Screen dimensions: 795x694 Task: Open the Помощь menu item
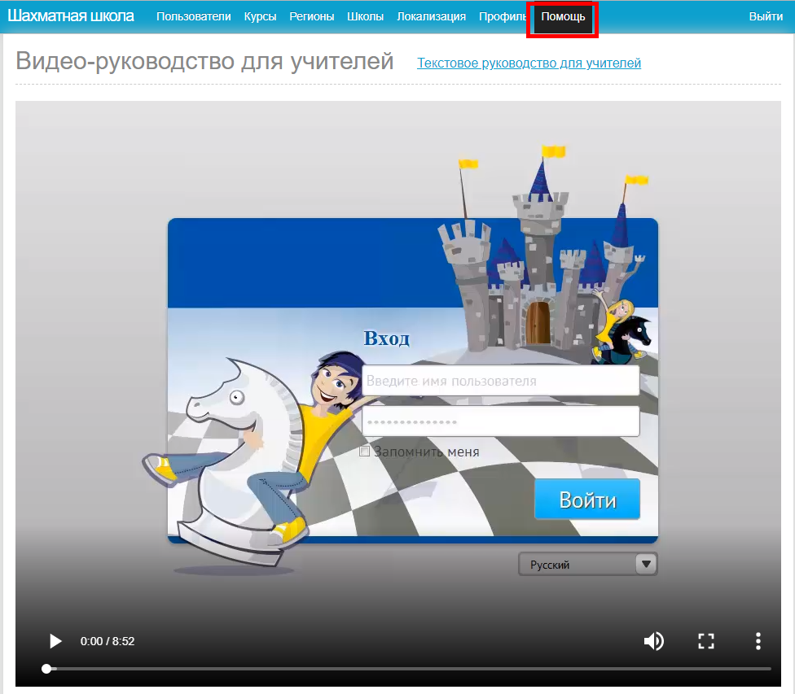coord(563,17)
